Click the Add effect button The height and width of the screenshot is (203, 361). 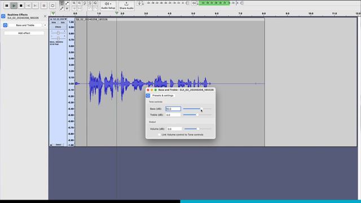coord(24,33)
